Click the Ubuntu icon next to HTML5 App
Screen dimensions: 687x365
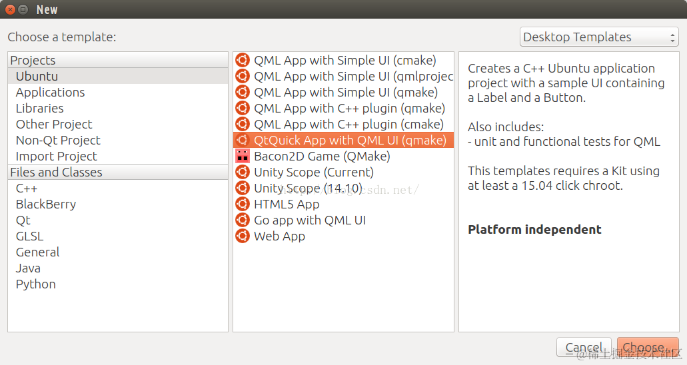click(x=243, y=204)
